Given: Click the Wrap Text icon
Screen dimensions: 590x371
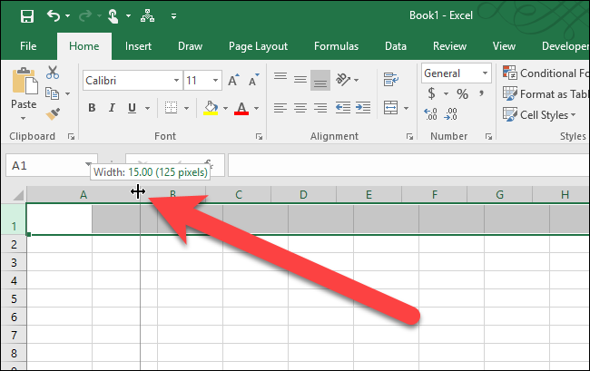Looking at the screenshot, I should (391, 80).
